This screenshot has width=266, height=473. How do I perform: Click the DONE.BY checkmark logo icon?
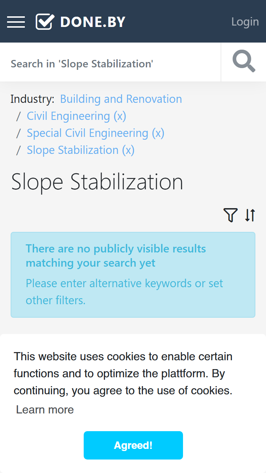click(45, 22)
